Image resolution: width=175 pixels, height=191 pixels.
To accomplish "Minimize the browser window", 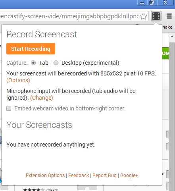I will [142, 3].
